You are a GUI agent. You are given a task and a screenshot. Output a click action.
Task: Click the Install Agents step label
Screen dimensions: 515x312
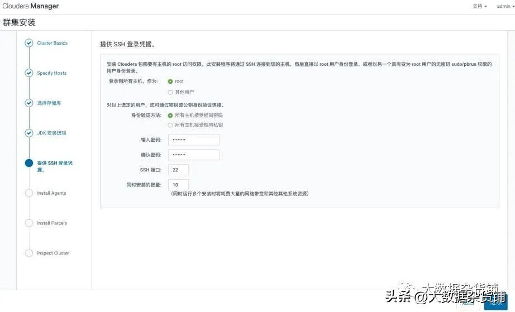coord(51,193)
